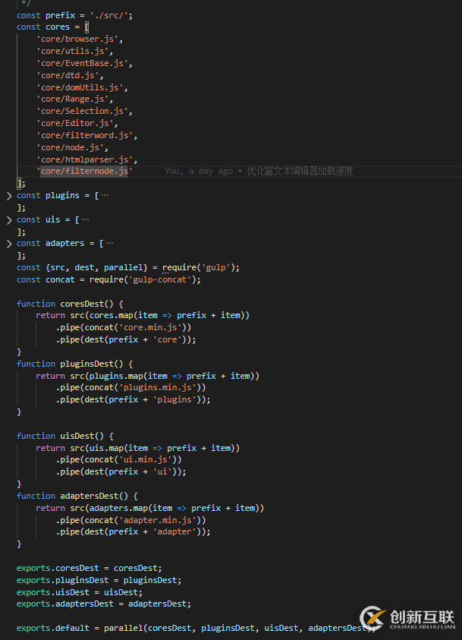Click 'core/filterword.js' string

coord(85,135)
